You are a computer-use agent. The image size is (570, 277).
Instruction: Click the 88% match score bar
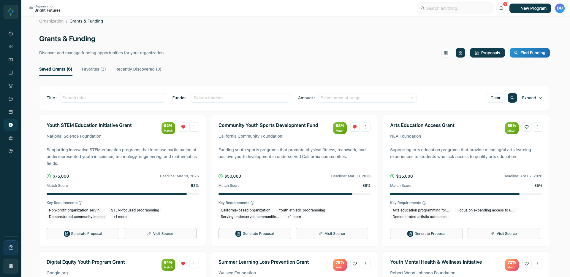tap(294, 194)
